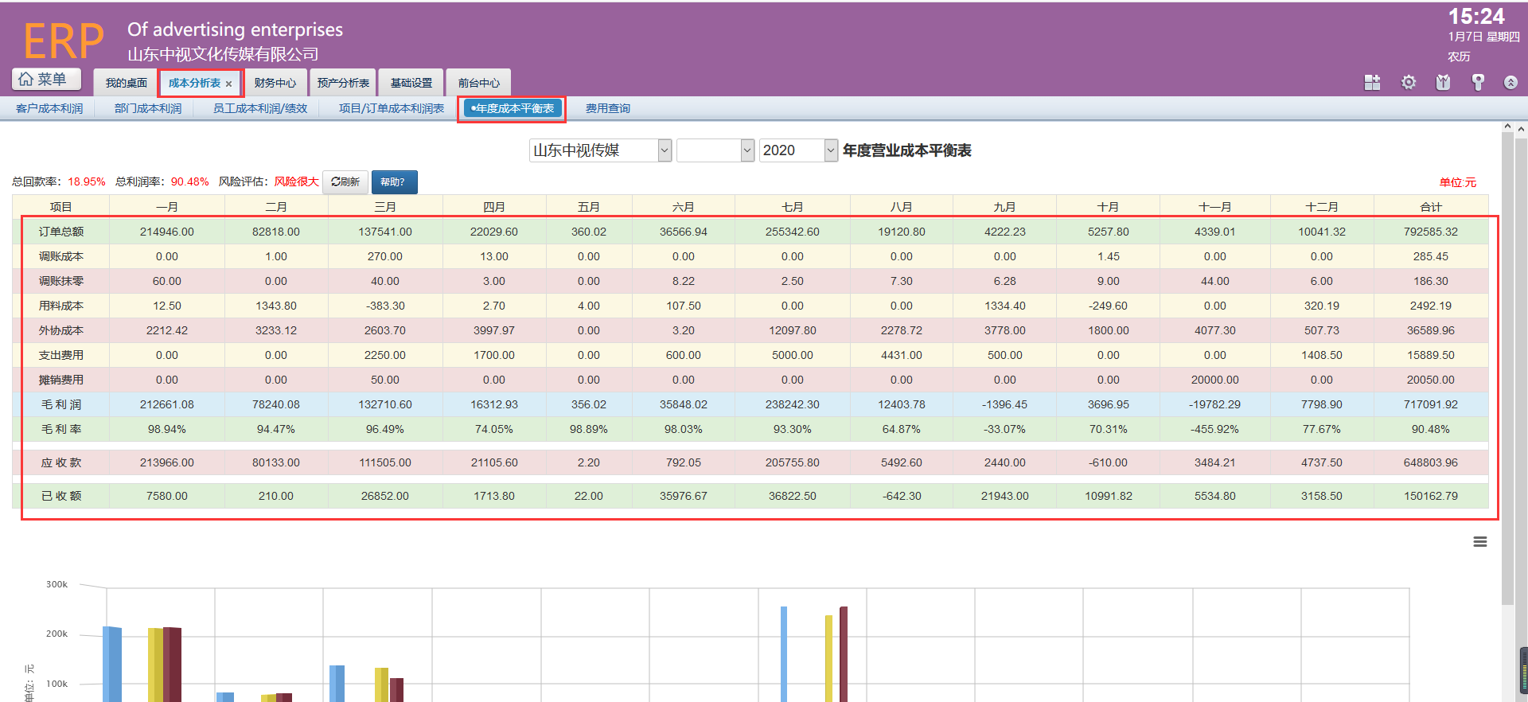Go to 预产分析表 tab
Image resolution: width=1528 pixels, height=702 pixels.
pos(343,83)
